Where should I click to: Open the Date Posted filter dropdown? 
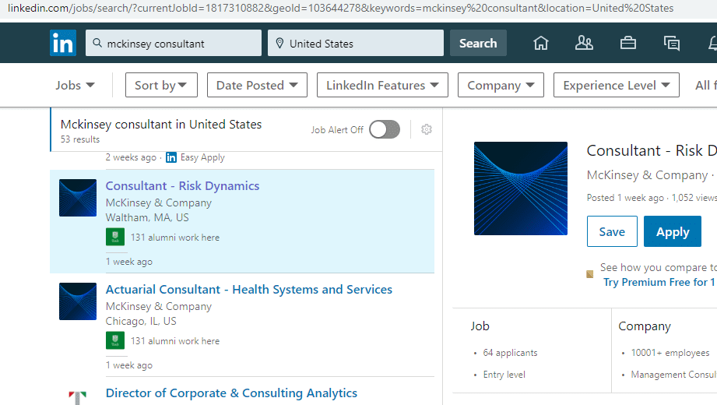click(257, 86)
